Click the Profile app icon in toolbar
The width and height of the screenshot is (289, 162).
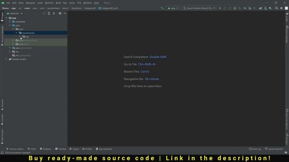[x=245, y=8]
